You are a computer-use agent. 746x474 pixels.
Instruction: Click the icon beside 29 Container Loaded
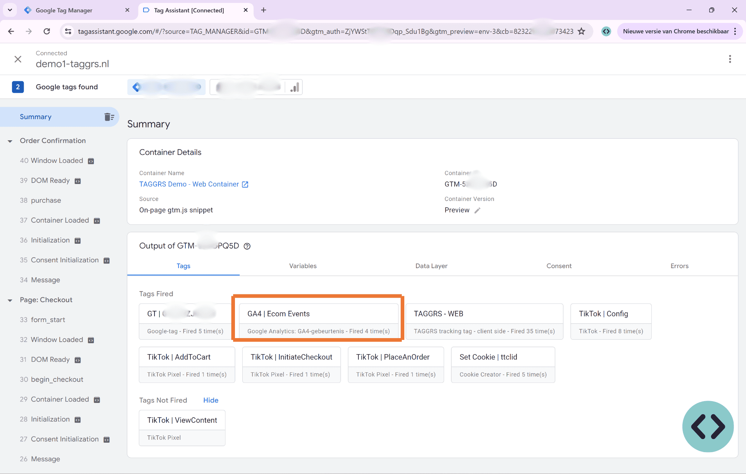coord(97,400)
